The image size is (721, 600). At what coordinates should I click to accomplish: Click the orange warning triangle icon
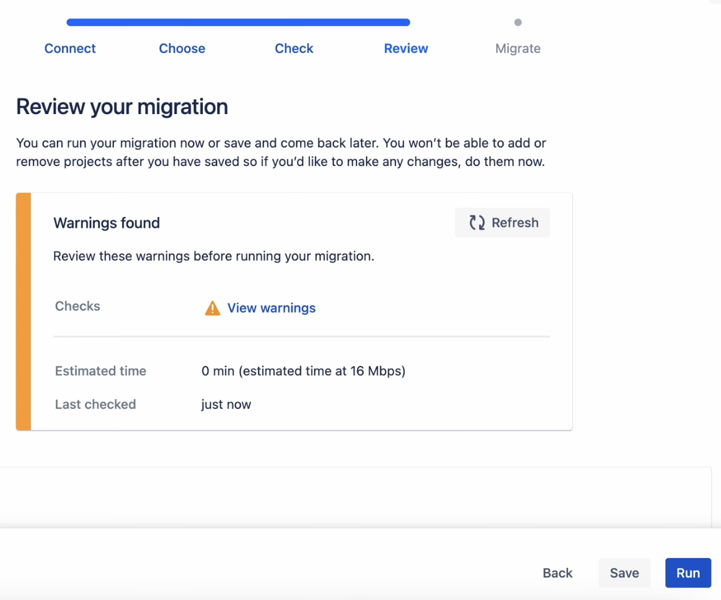pyautogui.click(x=212, y=308)
